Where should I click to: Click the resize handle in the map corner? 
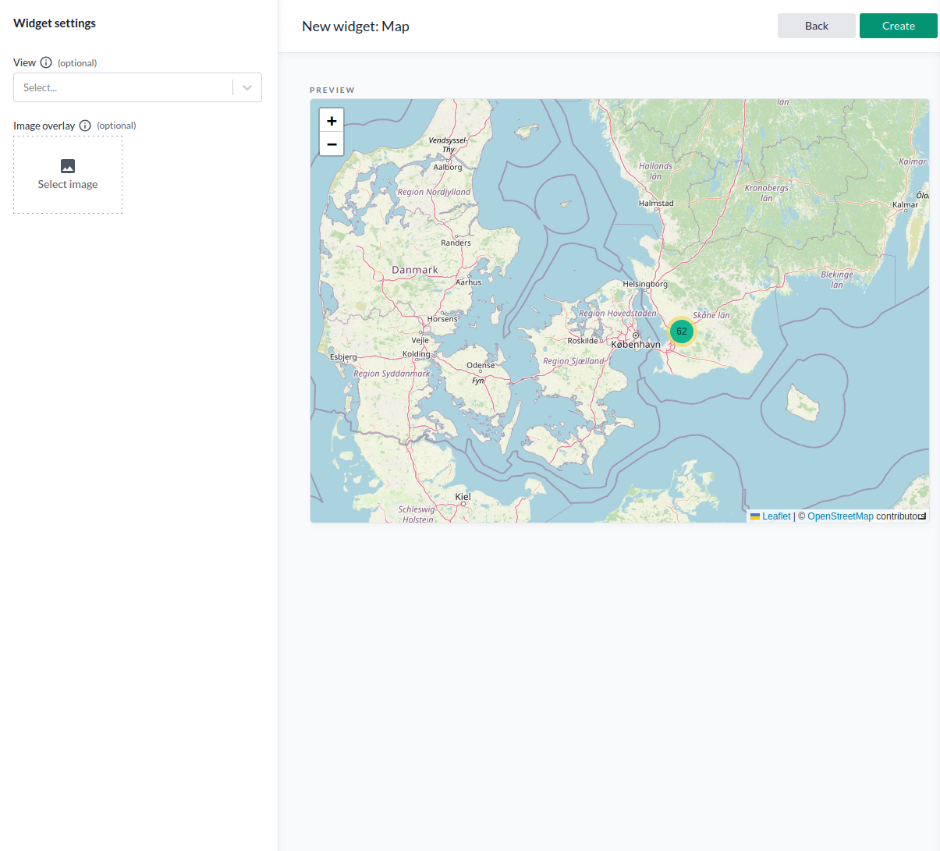tap(924, 517)
